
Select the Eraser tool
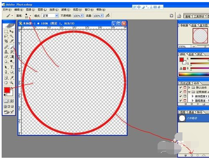[6, 56]
